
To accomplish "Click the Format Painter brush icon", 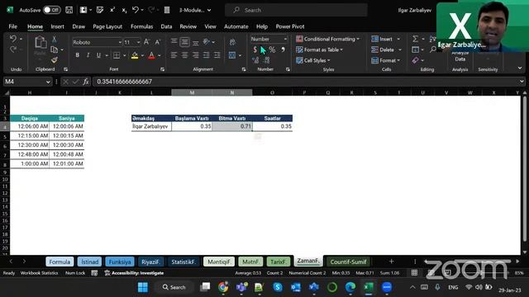I will click(x=54, y=60).
